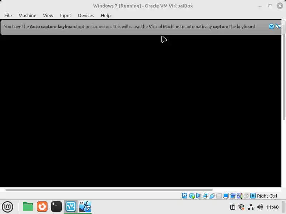Click the CPU virtualization status icon
This screenshot has width=286, height=214.
[240, 196]
